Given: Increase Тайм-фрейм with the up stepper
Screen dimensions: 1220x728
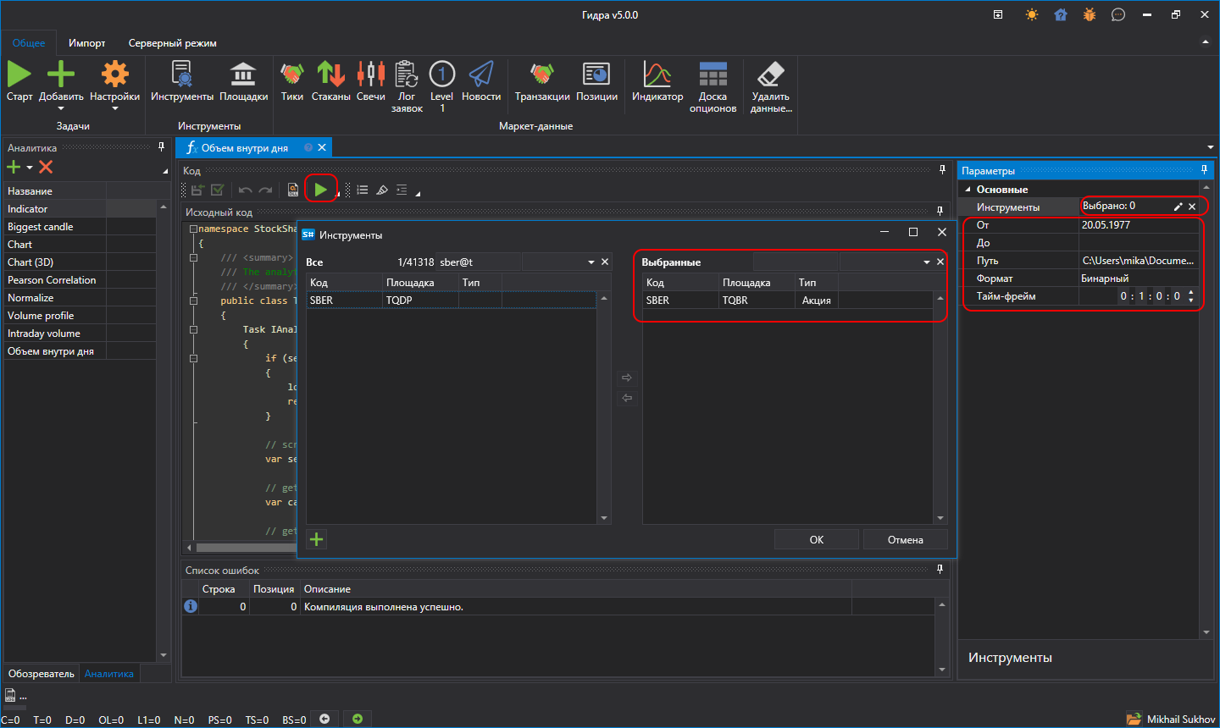Looking at the screenshot, I should tap(1191, 292).
